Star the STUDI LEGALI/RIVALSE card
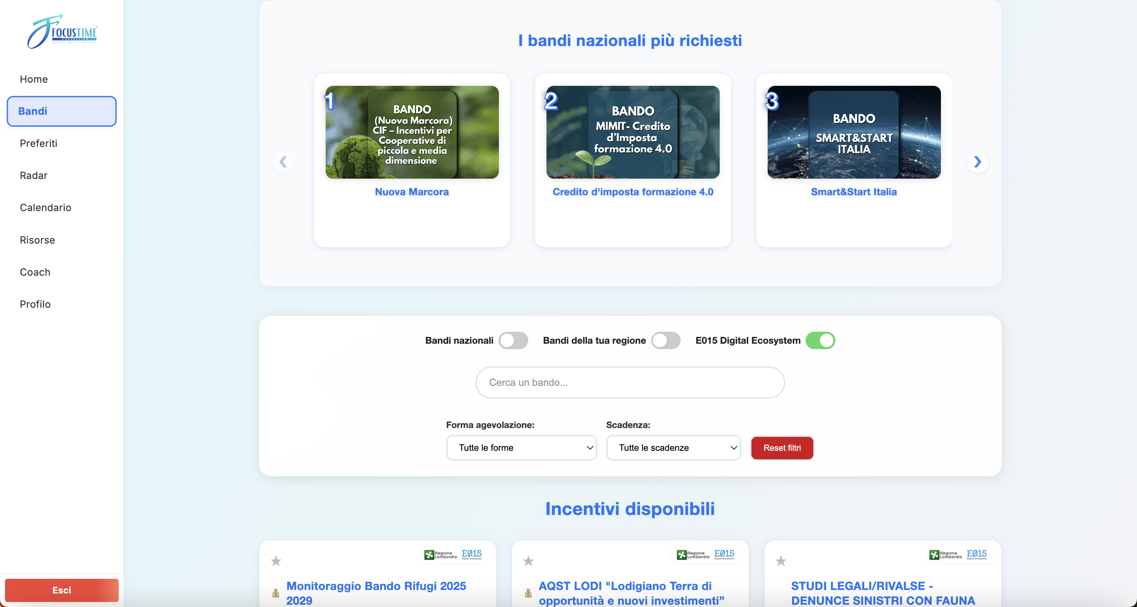This screenshot has height=607, width=1137. (781, 561)
